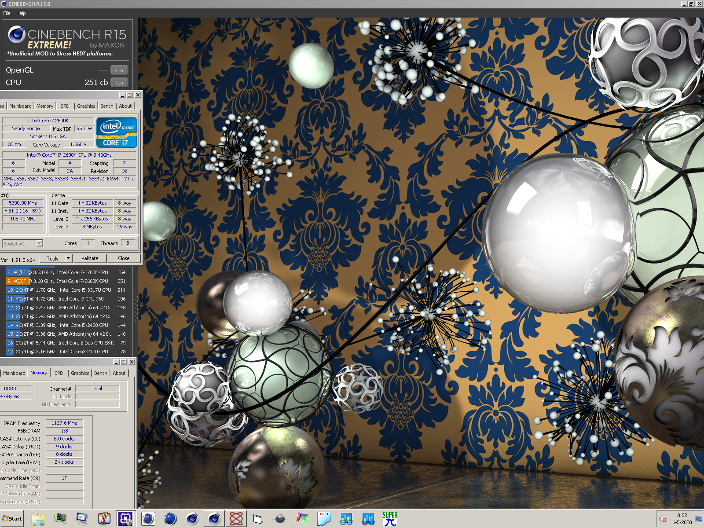Open Graphics tab in CPU-Z processor window
The width and height of the screenshot is (704, 528).
tap(86, 106)
